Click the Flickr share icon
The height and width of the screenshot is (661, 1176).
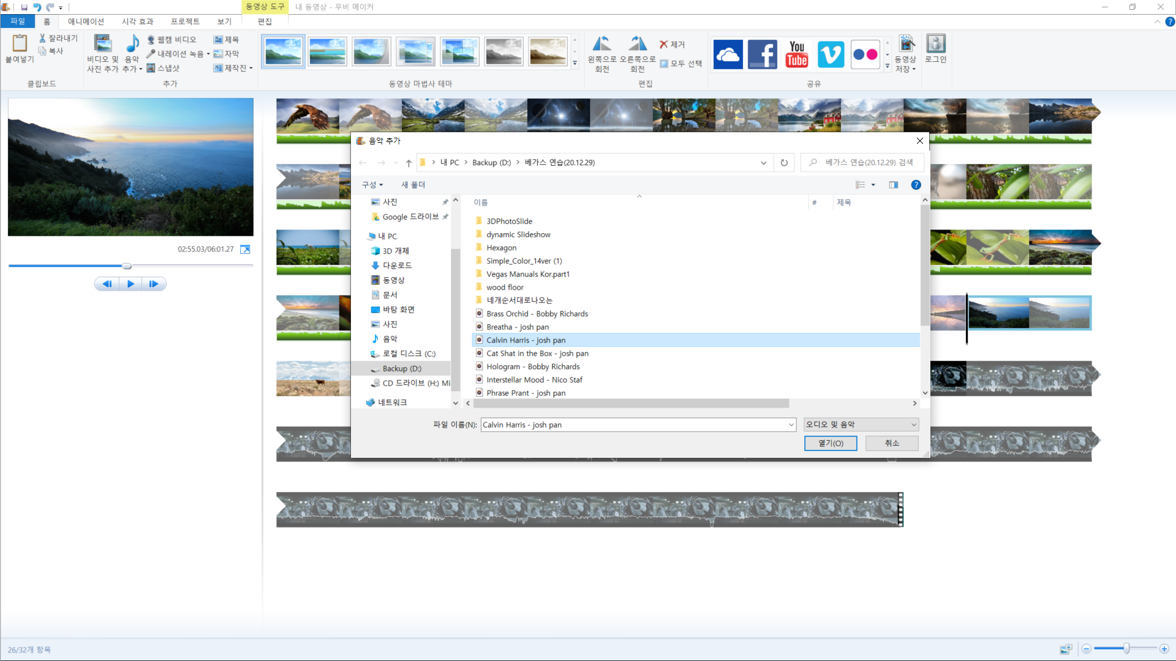[865, 54]
